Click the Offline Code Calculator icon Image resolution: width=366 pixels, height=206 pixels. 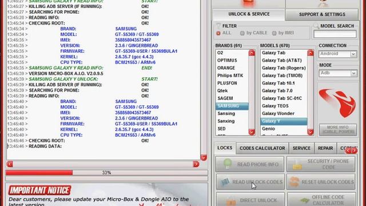[304, 200]
